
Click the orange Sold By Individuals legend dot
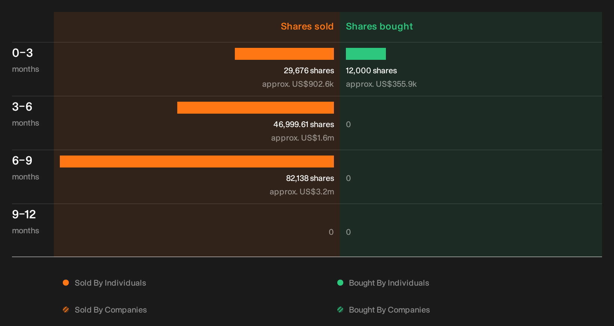pos(66,283)
